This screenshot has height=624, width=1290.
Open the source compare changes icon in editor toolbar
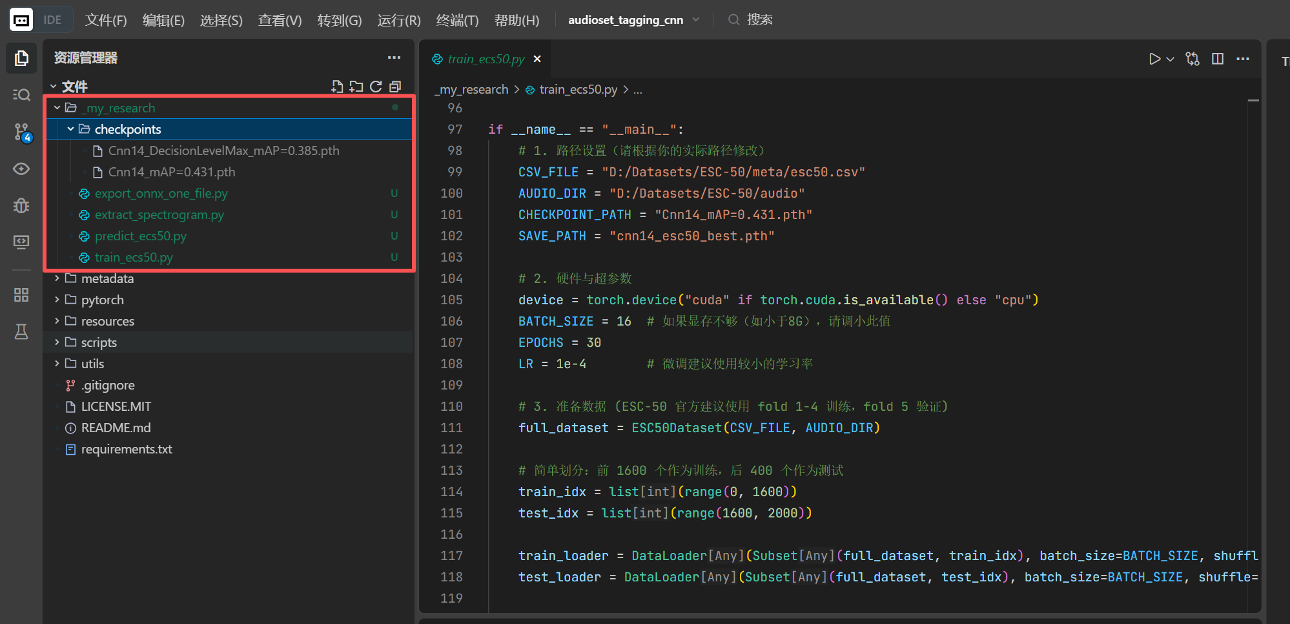(x=1193, y=59)
